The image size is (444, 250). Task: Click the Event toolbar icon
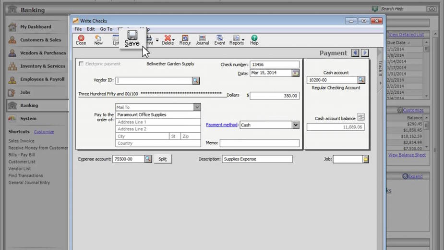(219, 40)
